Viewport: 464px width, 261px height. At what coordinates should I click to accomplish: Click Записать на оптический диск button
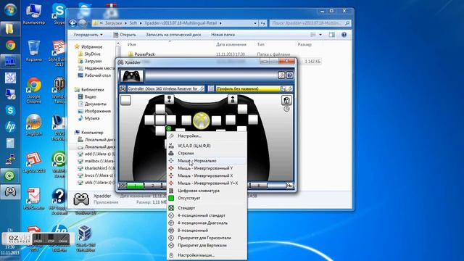(173, 35)
